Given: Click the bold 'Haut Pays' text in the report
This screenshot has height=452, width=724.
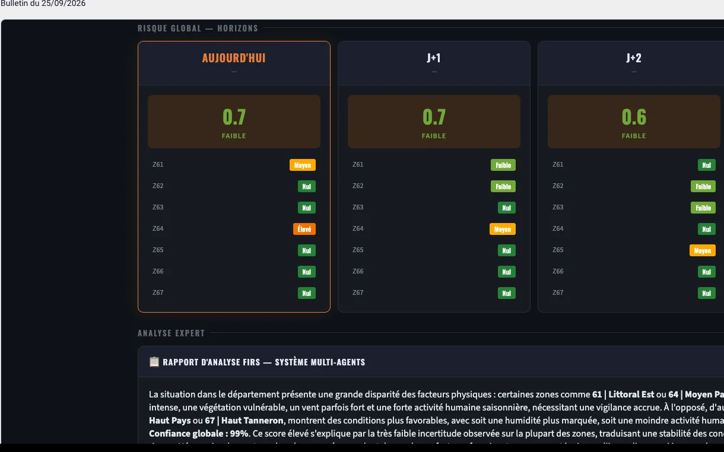Looking at the screenshot, I should pyautogui.click(x=169, y=420).
